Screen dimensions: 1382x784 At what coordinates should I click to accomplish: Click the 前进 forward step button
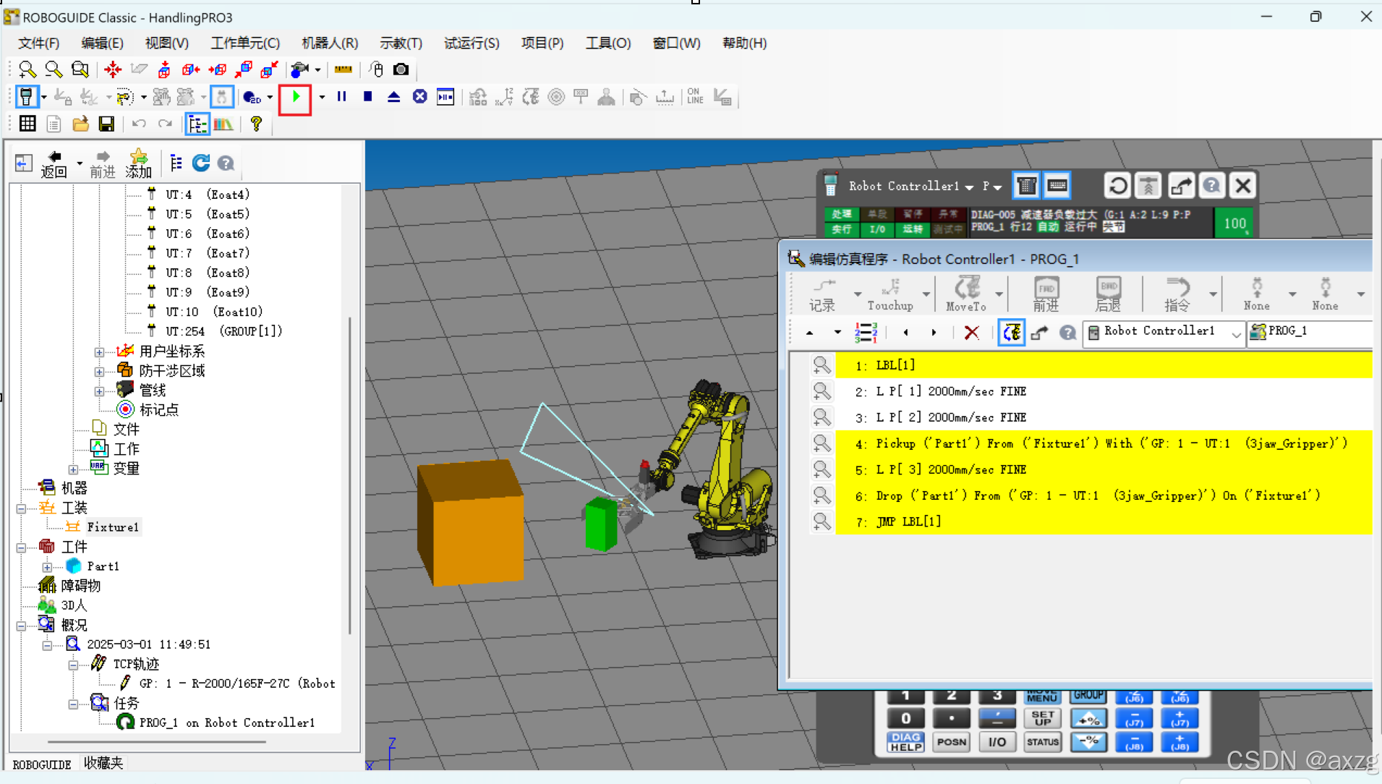[1046, 294]
